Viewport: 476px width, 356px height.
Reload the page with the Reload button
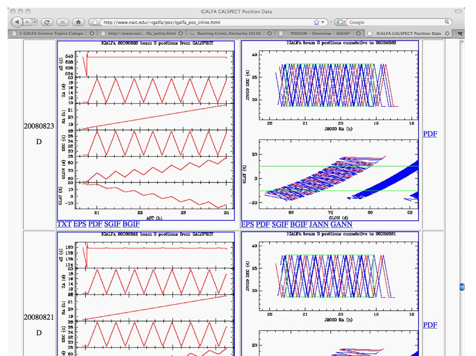47,22
